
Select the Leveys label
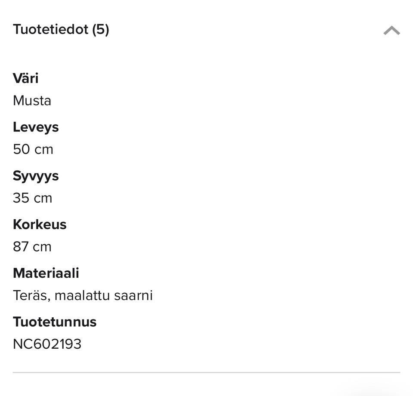[x=36, y=127]
